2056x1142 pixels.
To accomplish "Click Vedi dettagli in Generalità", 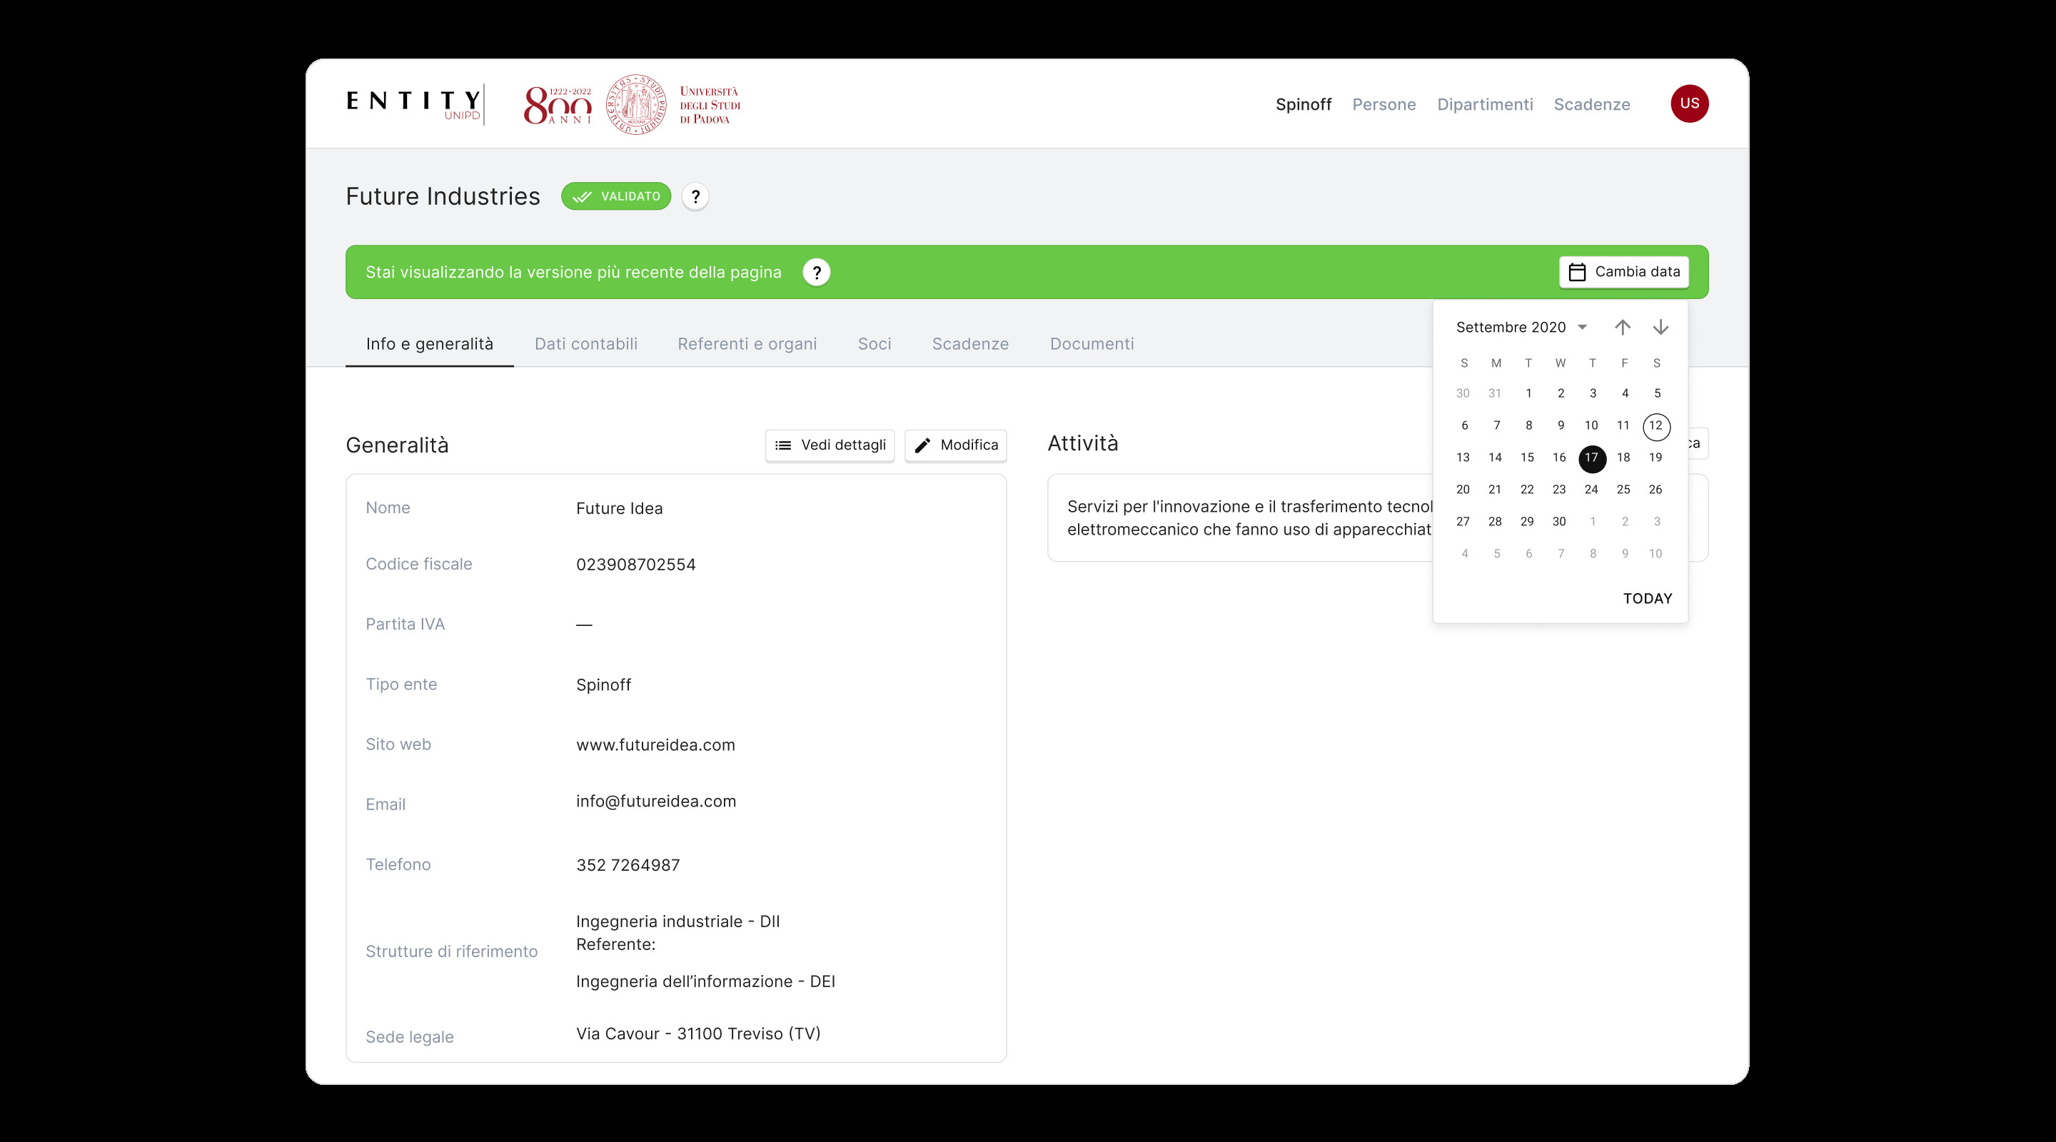I will click(x=830, y=445).
